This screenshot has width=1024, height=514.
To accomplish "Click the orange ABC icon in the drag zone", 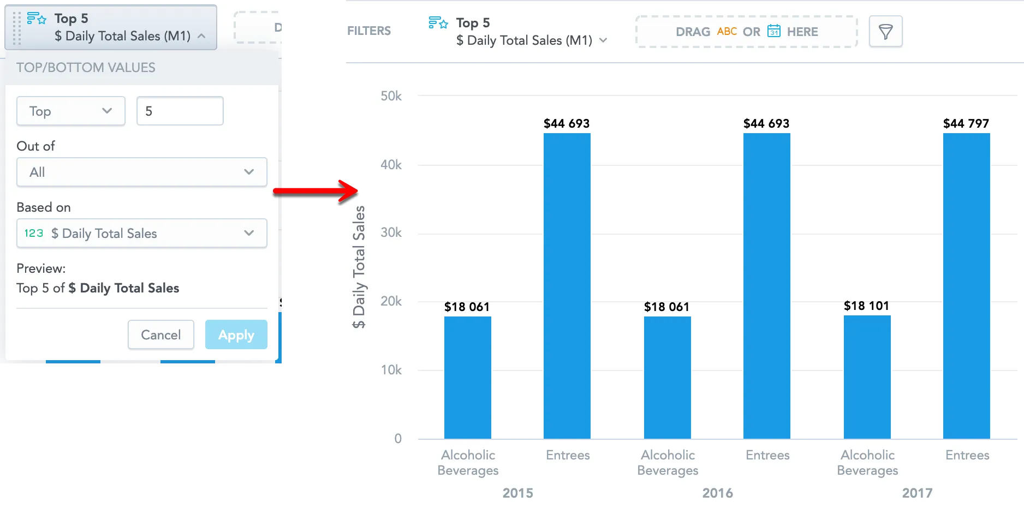I will pos(727,32).
